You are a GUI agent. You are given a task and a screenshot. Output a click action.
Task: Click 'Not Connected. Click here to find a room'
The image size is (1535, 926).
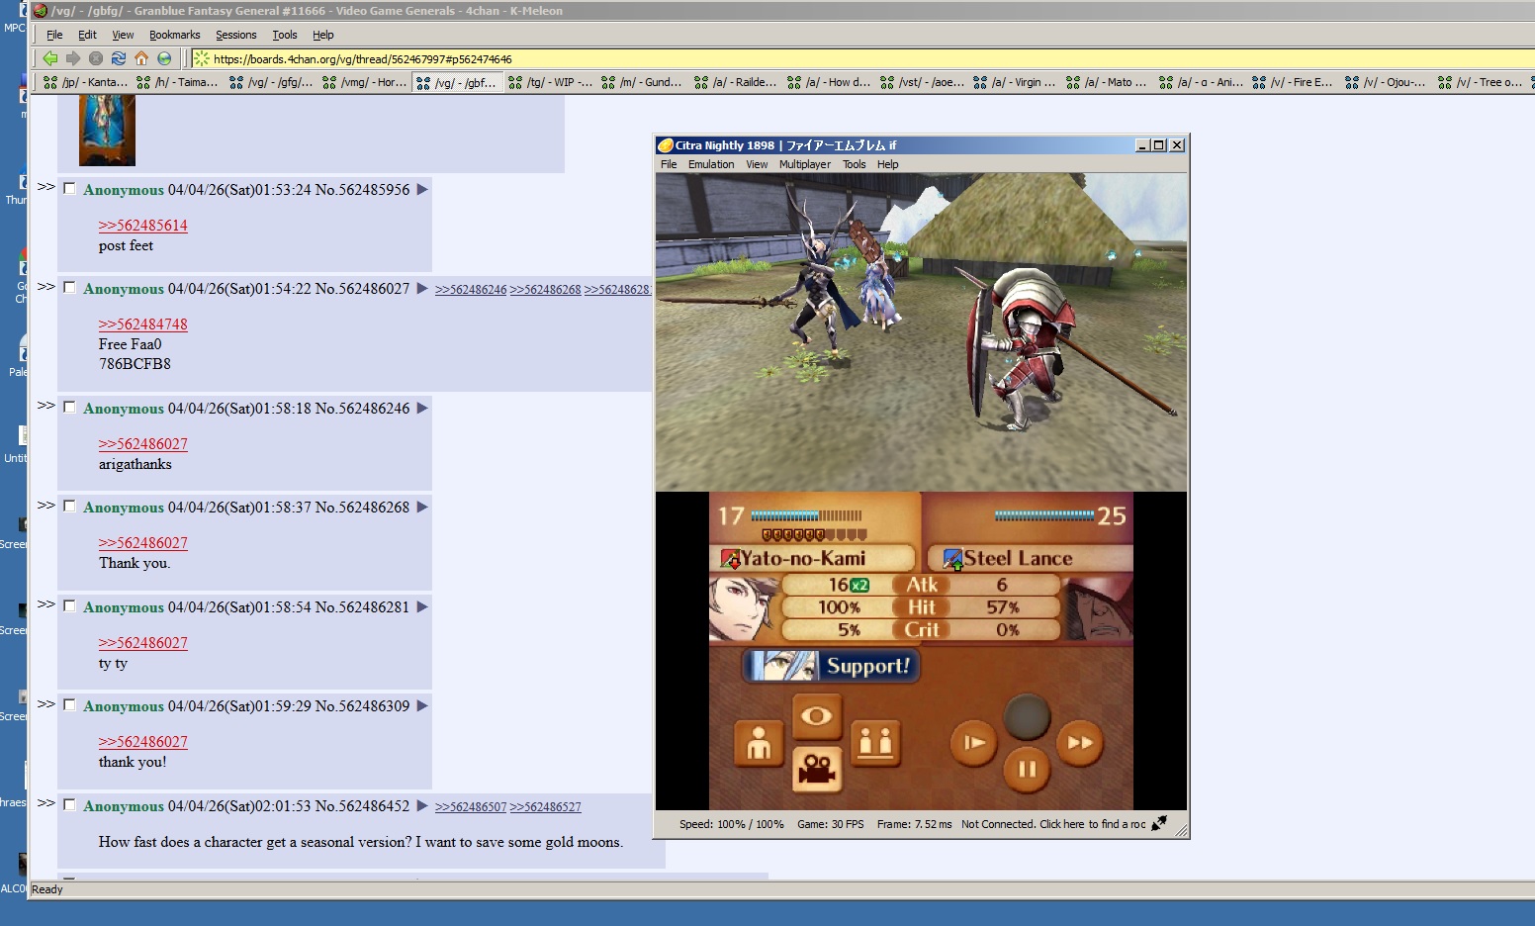tap(1053, 824)
